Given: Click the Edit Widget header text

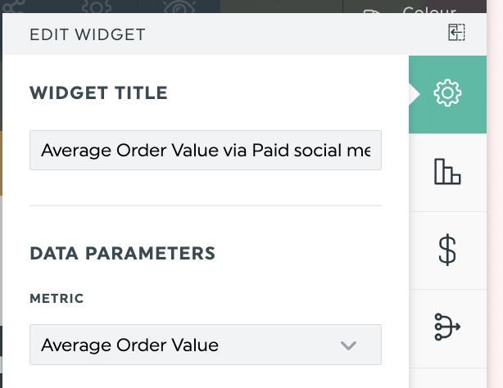Looking at the screenshot, I should [88, 34].
